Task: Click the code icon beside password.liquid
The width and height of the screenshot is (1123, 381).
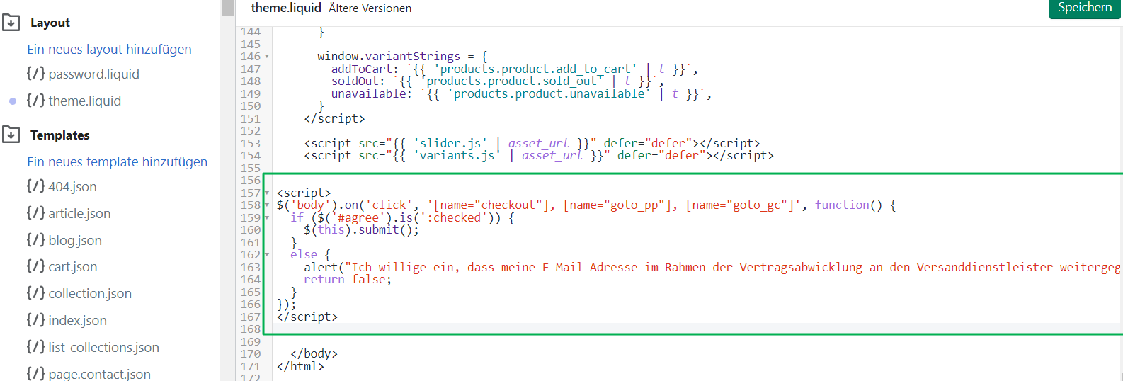Action: point(35,74)
